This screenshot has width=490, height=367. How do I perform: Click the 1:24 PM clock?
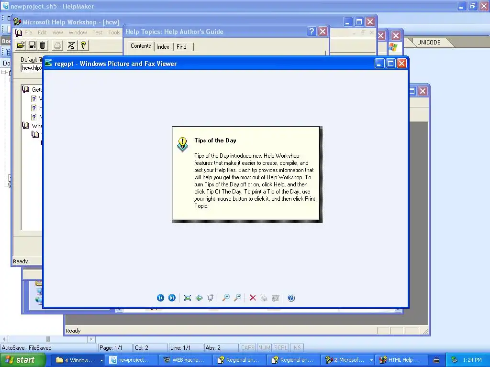(472, 360)
